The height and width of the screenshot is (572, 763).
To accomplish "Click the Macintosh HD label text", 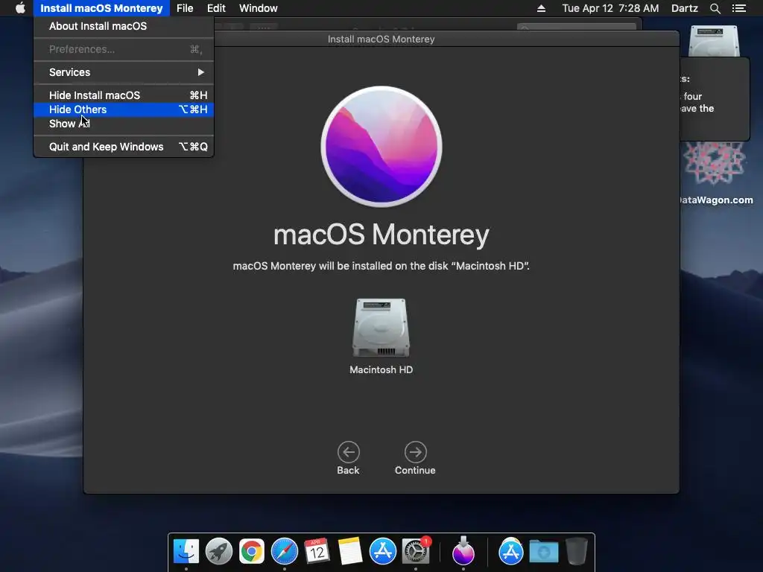I will 381,369.
